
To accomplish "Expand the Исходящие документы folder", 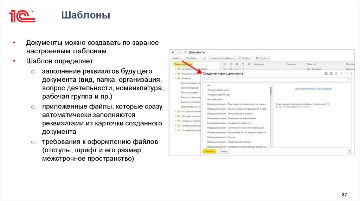I will [x=176, y=111].
